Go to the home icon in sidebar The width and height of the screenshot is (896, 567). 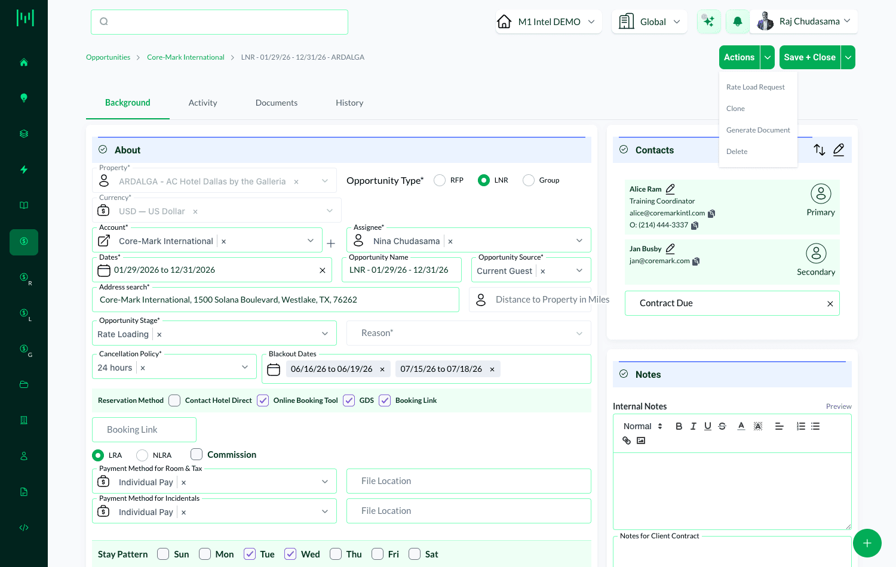(x=24, y=62)
